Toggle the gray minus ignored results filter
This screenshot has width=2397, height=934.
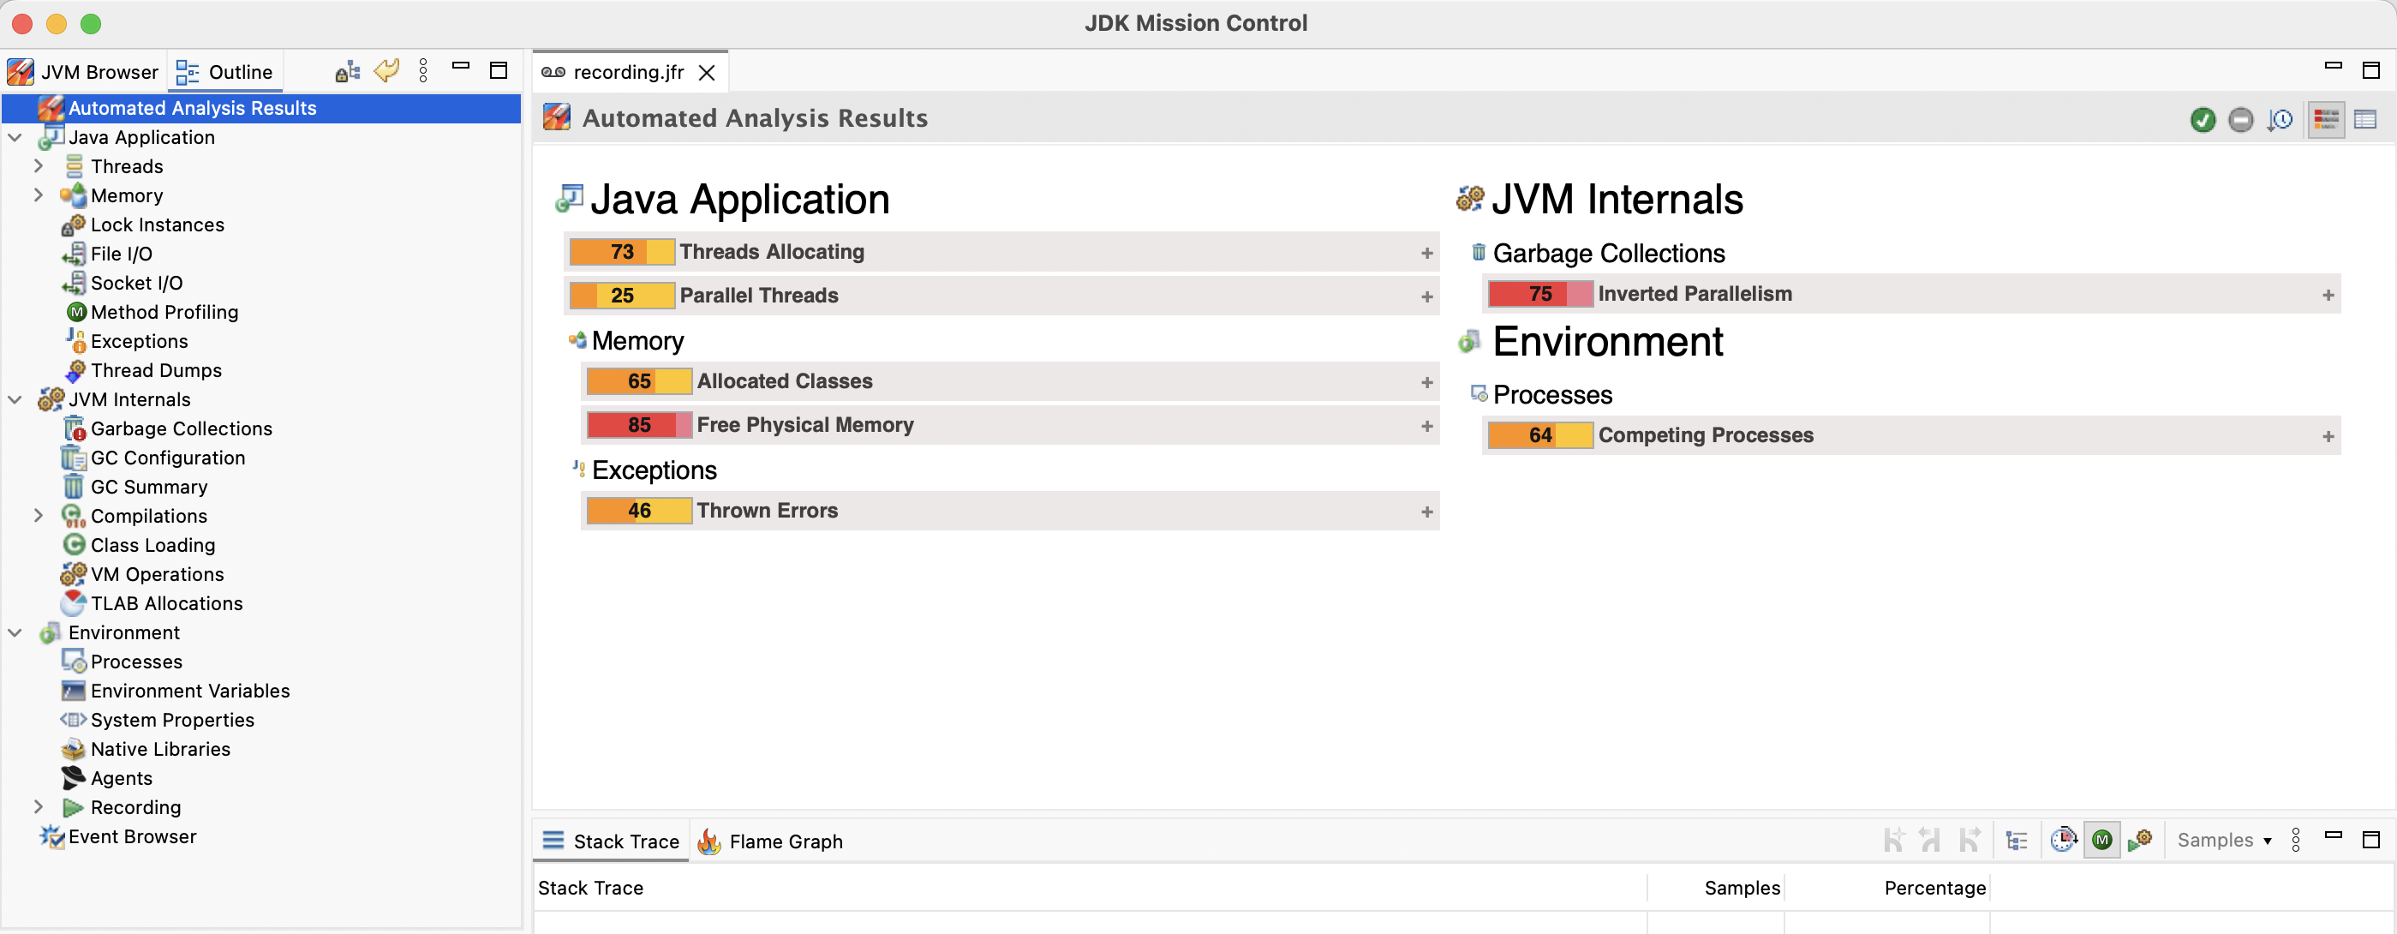2241,120
